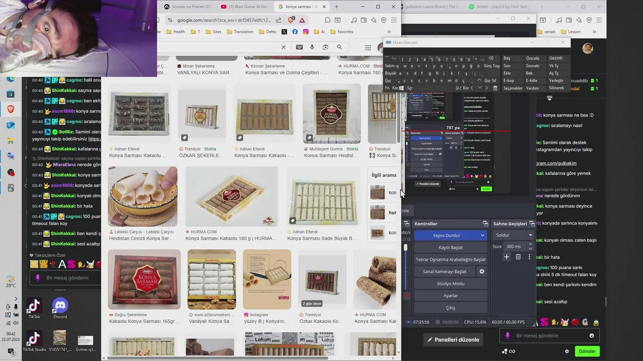
Task: Open a new browser tab
Action: tap(337, 7)
